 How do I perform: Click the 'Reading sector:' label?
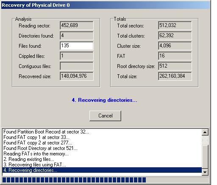(34, 26)
